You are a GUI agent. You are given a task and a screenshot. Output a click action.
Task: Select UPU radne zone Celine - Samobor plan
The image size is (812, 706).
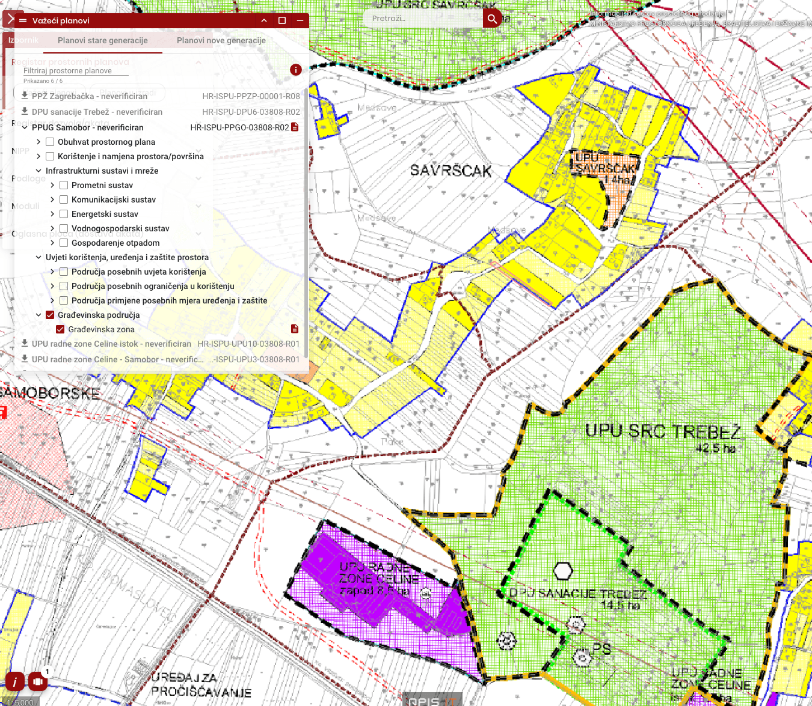[x=118, y=359]
